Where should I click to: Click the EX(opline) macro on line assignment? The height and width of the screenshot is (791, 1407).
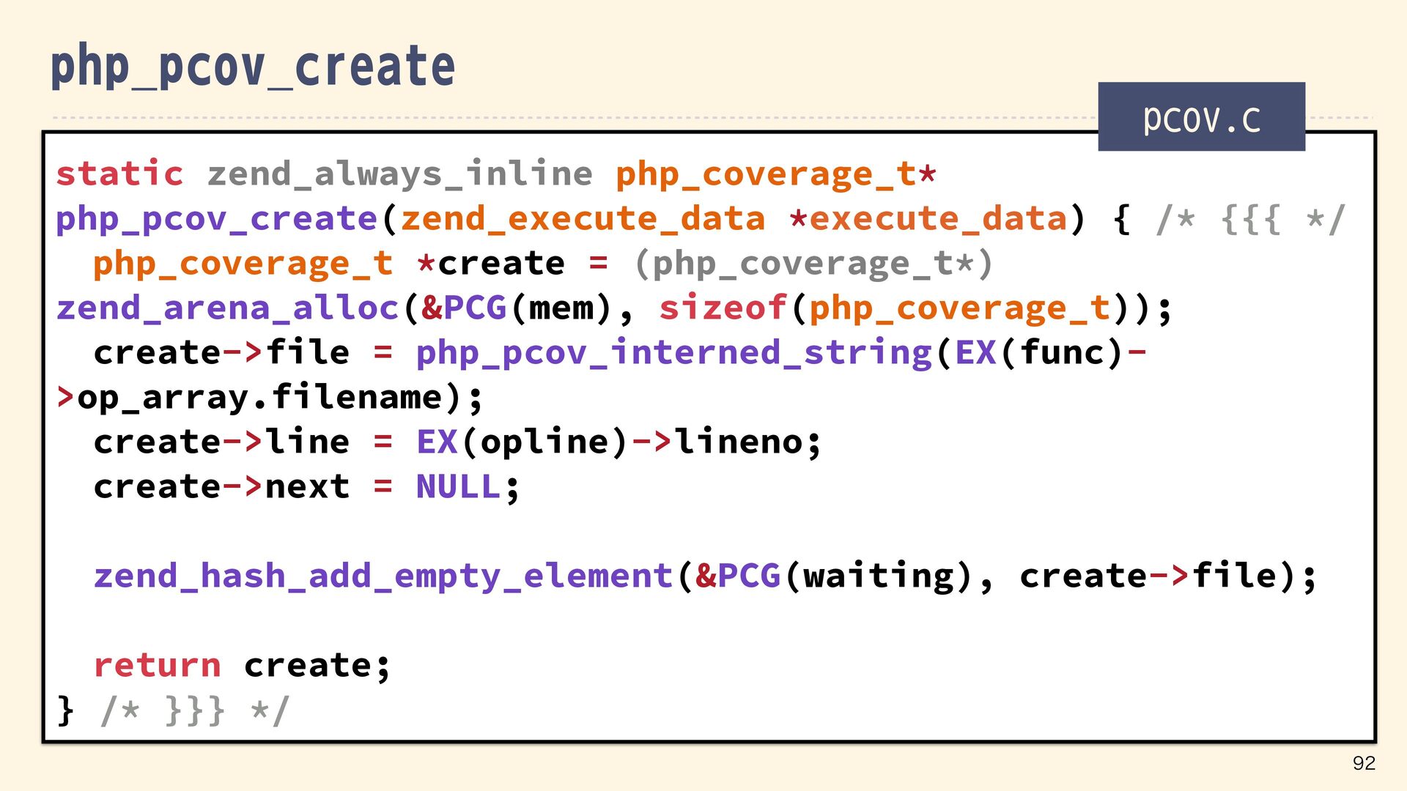(x=522, y=442)
